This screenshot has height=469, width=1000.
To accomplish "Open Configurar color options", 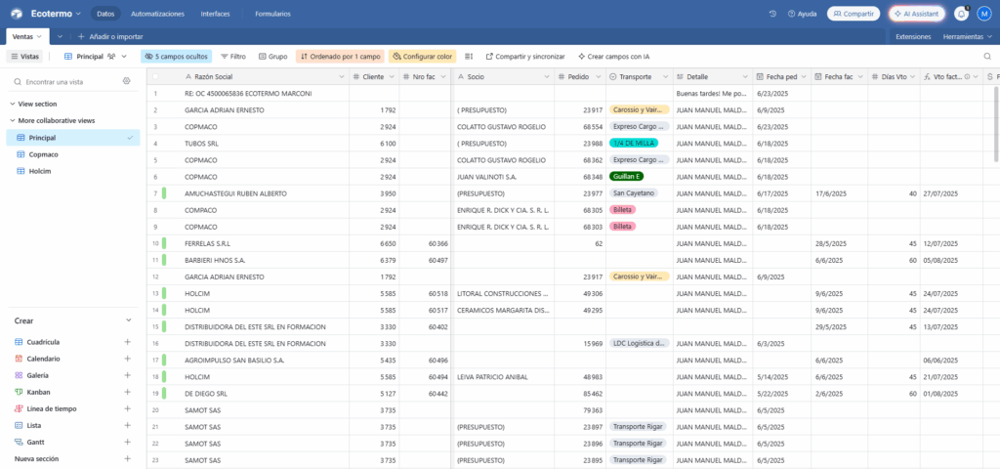I will [x=422, y=57].
